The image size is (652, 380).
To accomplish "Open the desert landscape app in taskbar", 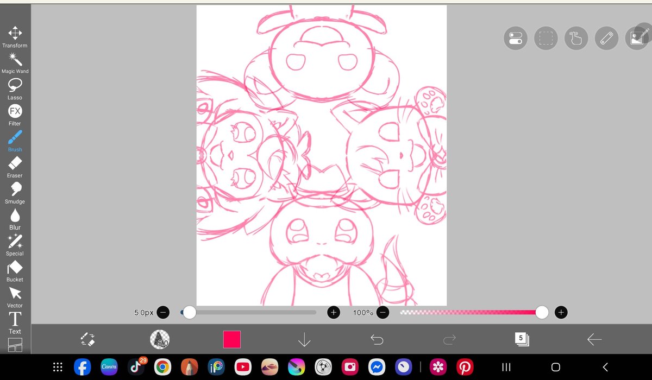I will click(x=270, y=367).
